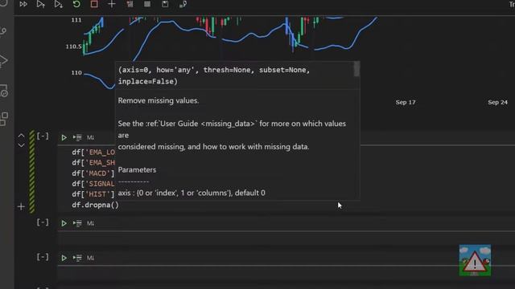This screenshot has height=289, width=515.
Task: Add a new cell from toolbar
Action: point(112,4)
